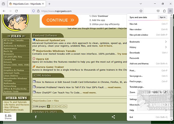Click the article about ChatGPT teaching code

point(59,92)
